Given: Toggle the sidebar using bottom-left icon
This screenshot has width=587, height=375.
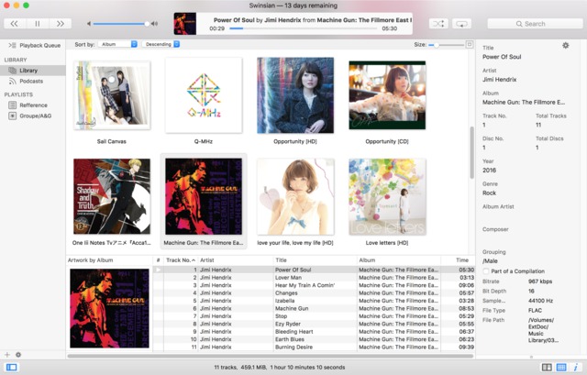Looking at the screenshot, I should 12,367.
